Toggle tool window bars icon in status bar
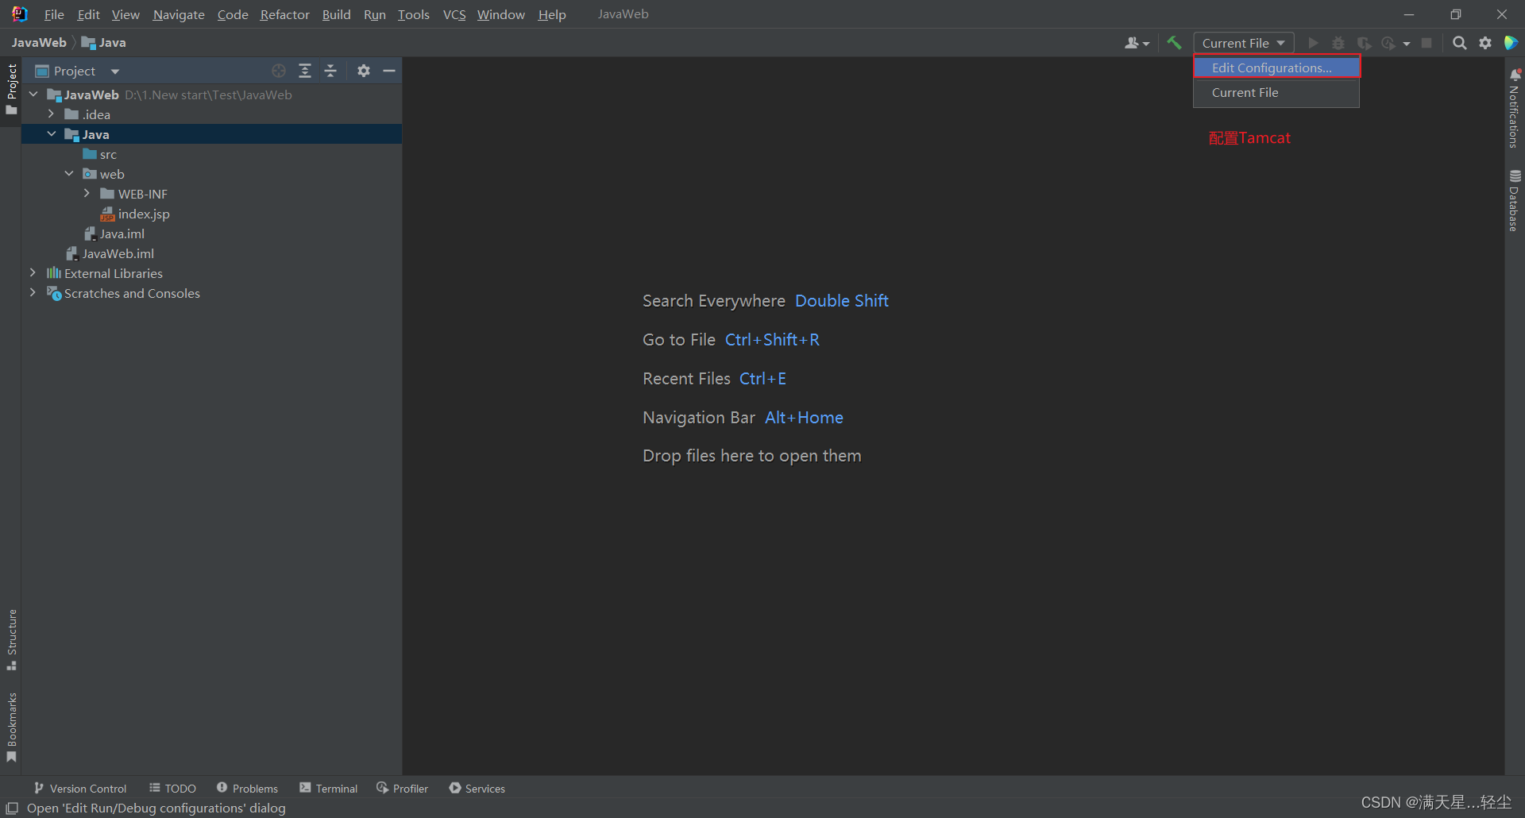 click(12, 808)
